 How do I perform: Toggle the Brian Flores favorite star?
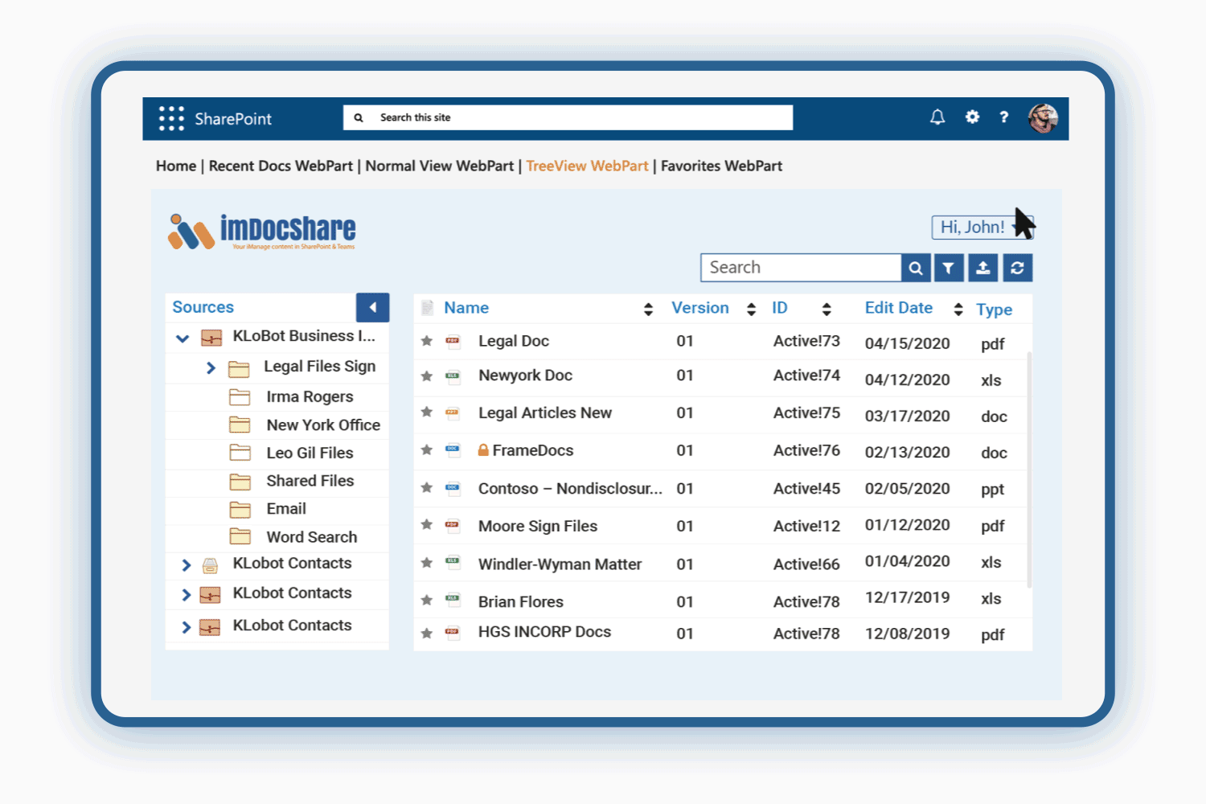[x=427, y=600]
